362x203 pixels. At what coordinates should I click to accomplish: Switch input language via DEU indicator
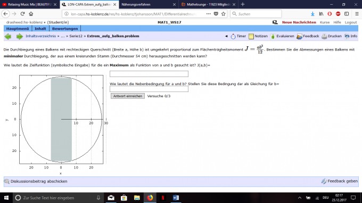[325, 198]
